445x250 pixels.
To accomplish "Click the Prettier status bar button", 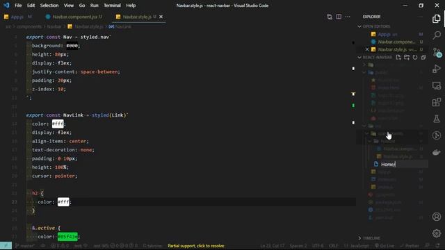I will [x=410, y=246].
